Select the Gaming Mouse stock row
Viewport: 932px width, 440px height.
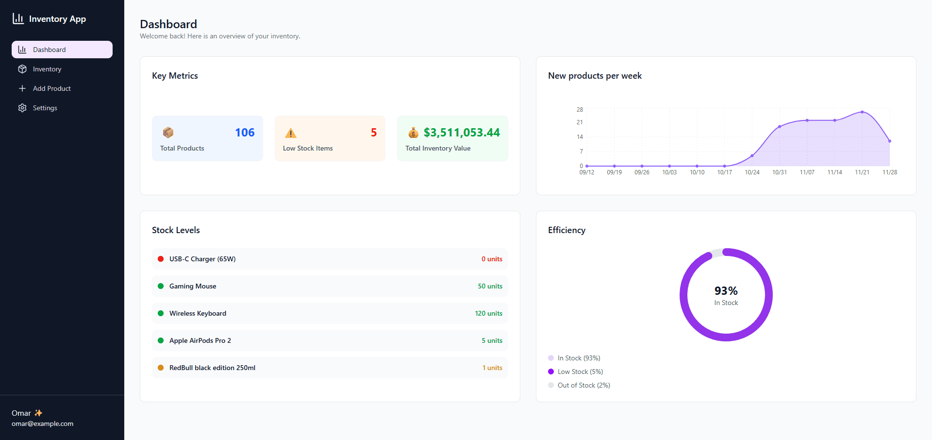coord(330,286)
